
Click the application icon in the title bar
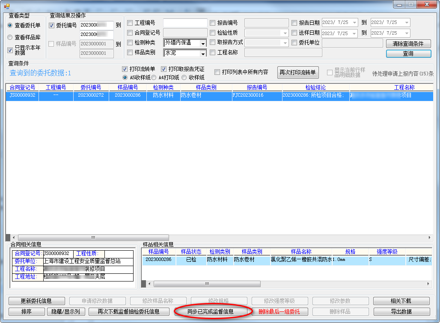6,6
